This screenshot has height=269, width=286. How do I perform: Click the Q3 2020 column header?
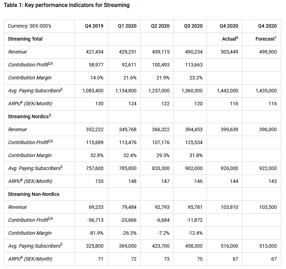193,26
